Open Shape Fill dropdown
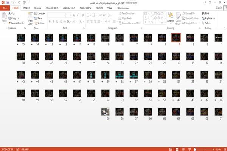The height and width of the screenshot is (151, 227). click(x=189, y=14)
